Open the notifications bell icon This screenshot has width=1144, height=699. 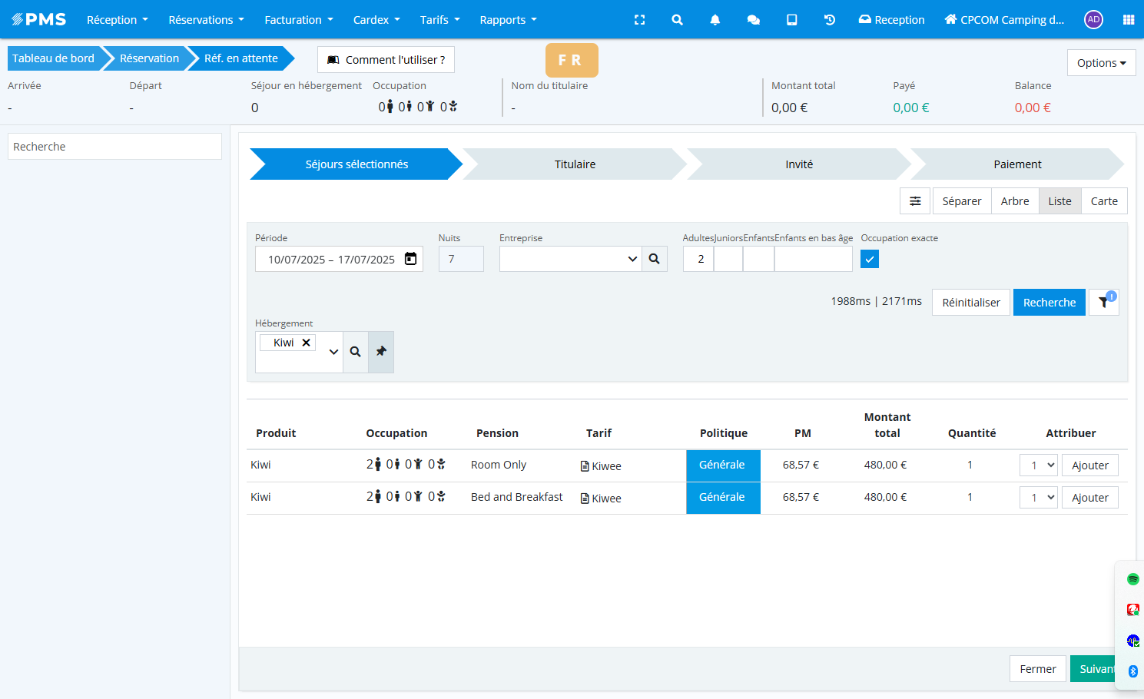coord(715,20)
